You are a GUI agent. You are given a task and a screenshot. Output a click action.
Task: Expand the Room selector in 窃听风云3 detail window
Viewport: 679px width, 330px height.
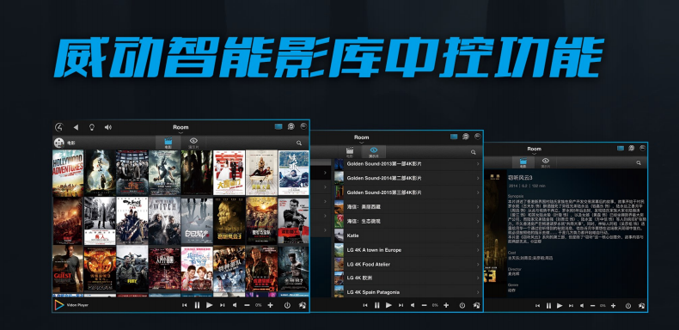(534, 150)
